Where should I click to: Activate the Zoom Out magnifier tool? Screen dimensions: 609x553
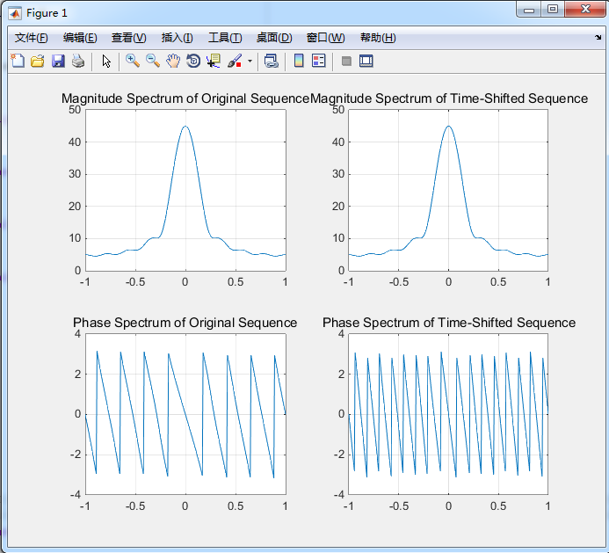[153, 61]
